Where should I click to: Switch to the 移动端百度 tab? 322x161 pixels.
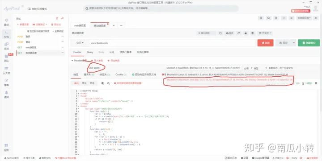[x=100, y=25]
